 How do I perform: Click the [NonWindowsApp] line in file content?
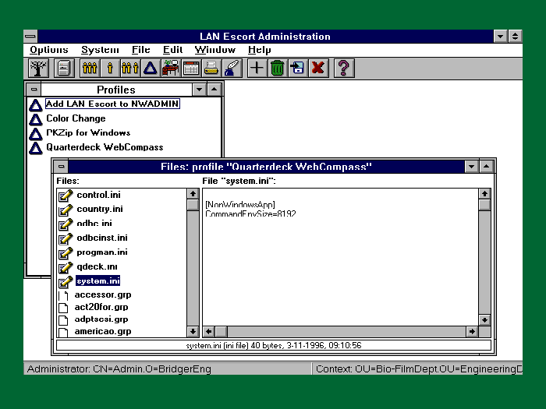[240, 204]
